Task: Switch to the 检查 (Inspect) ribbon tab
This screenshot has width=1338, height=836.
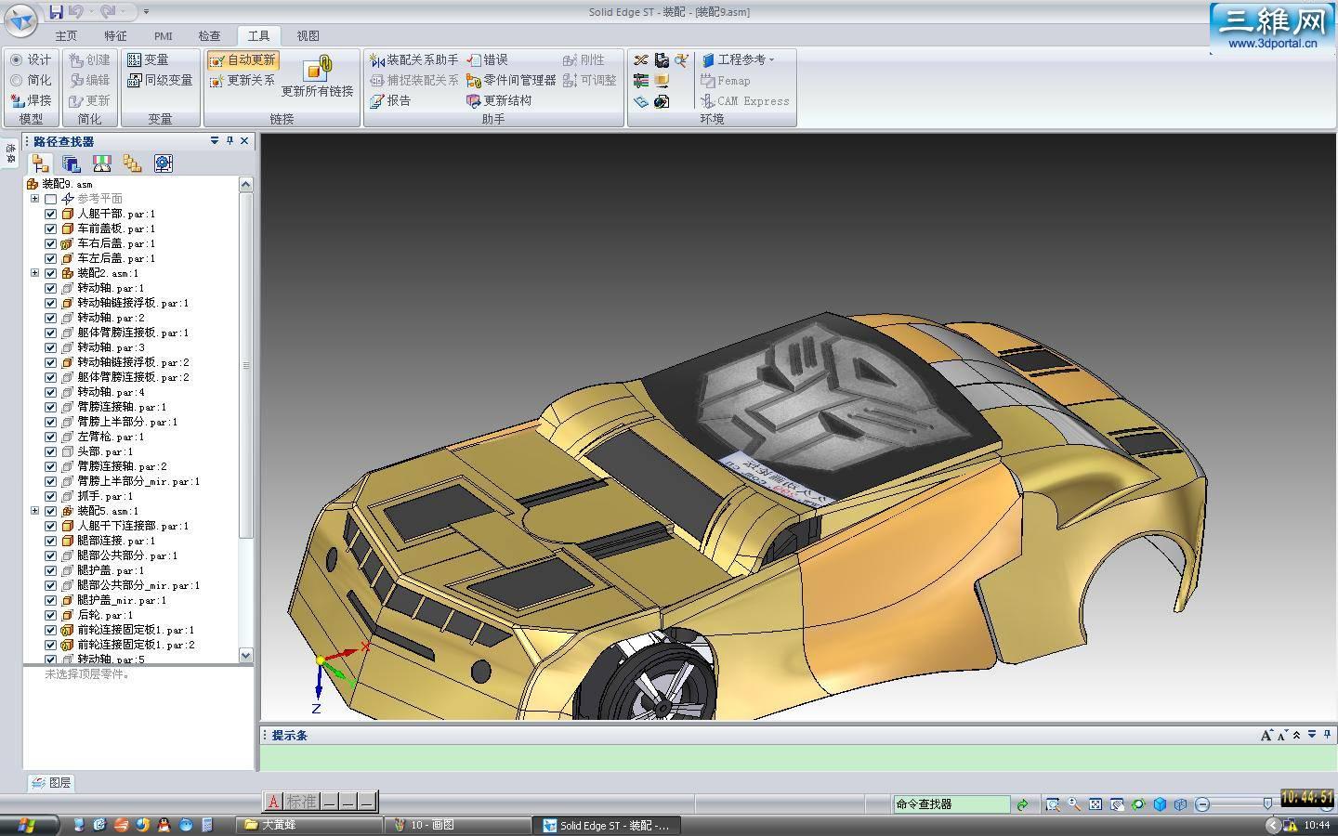Action: click(209, 35)
